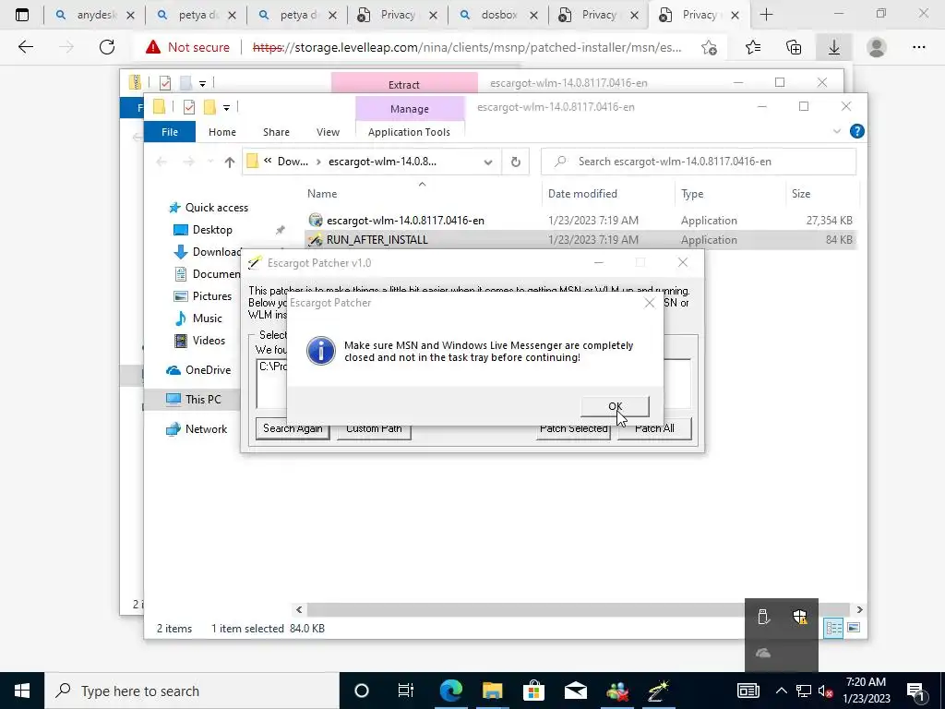Open the Mail taskbar icon

[x=576, y=691]
